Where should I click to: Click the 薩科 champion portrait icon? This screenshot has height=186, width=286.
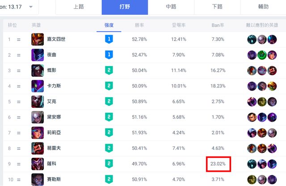pos(38,164)
